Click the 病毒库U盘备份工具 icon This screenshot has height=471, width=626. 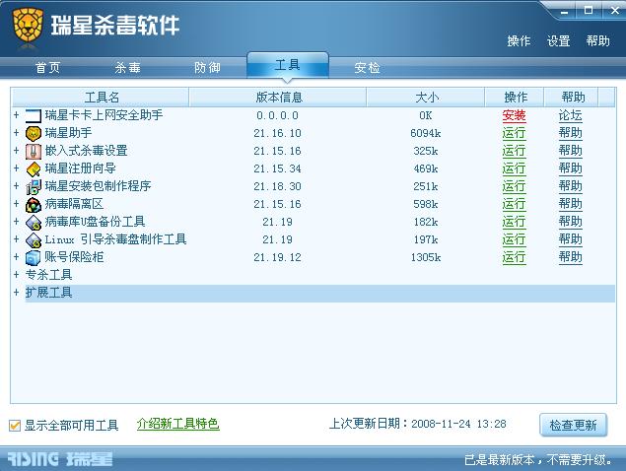pyautogui.click(x=34, y=222)
